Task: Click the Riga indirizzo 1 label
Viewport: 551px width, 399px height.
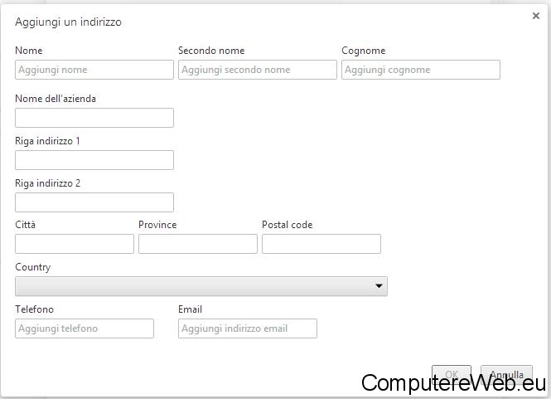Action: pyautogui.click(x=47, y=141)
